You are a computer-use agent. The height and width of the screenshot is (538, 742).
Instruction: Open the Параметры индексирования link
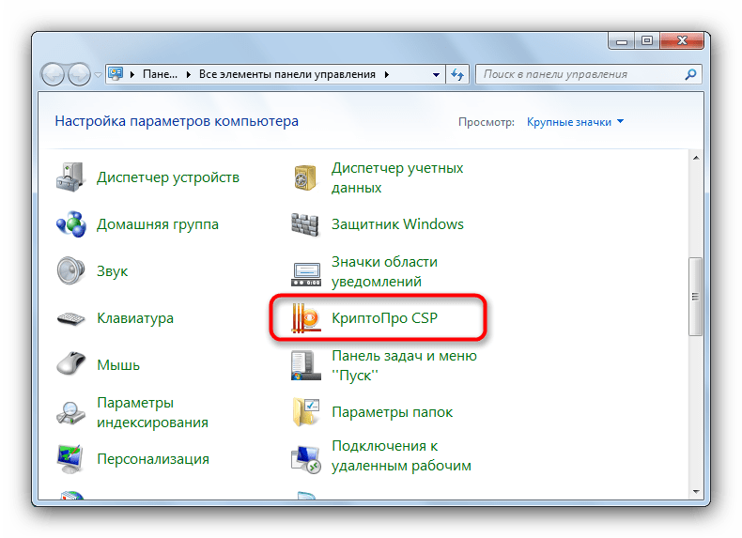click(152, 412)
